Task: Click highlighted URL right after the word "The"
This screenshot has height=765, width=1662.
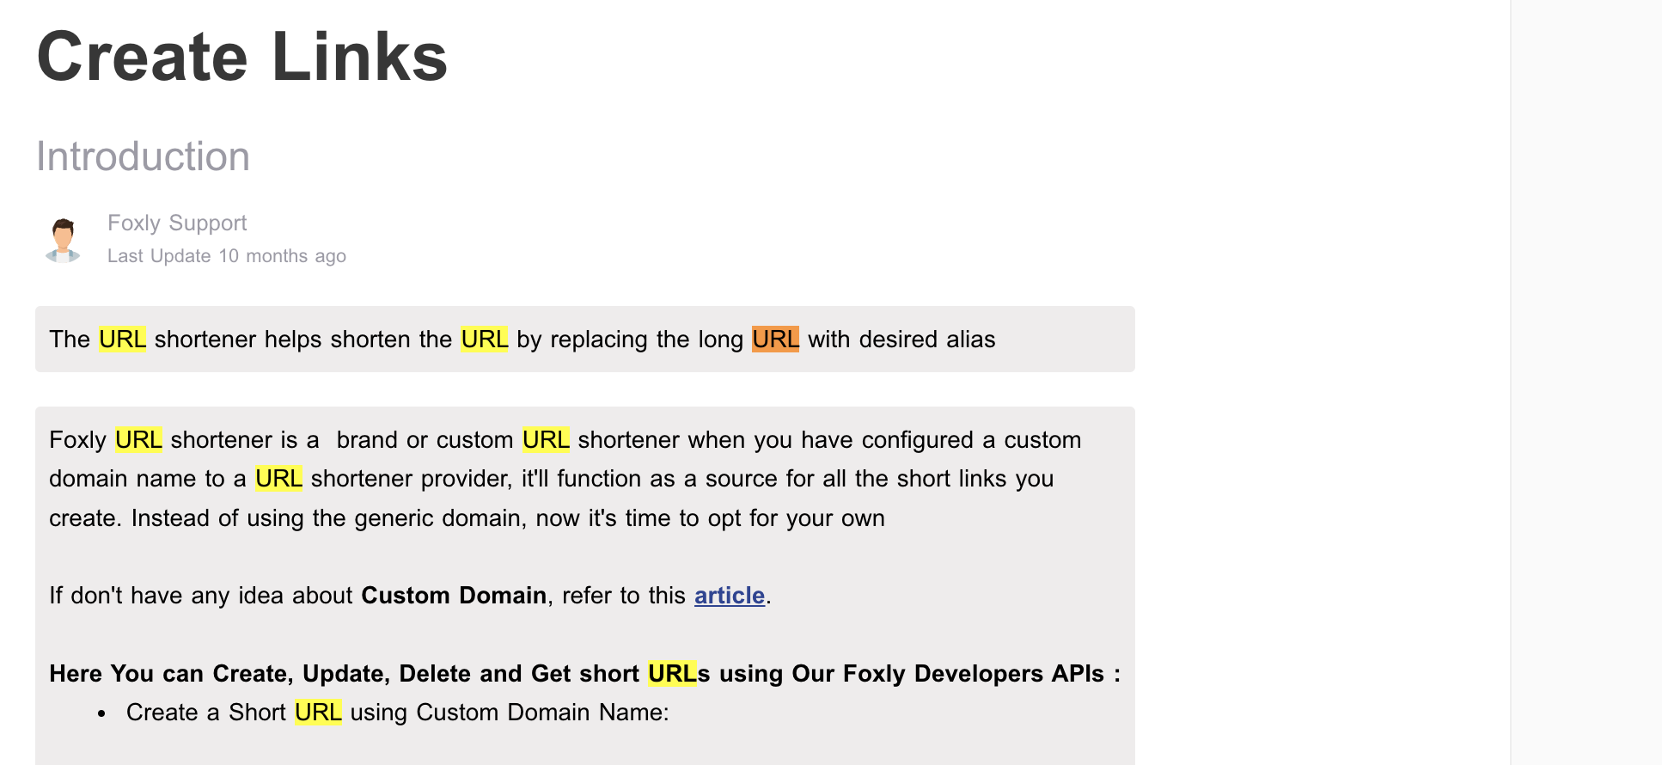Action: 122,340
